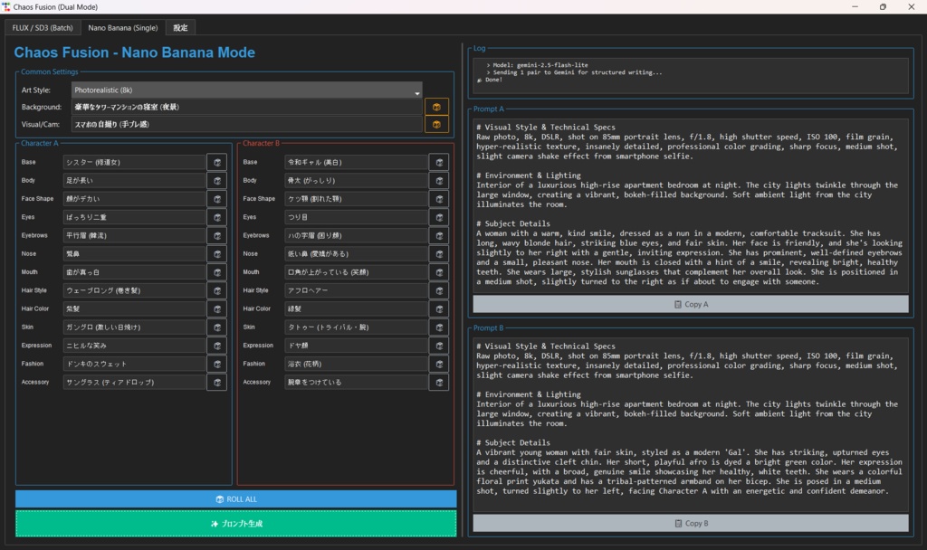
Task: Click inside the Prompt B text area
Action: click(x=691, y=423)
